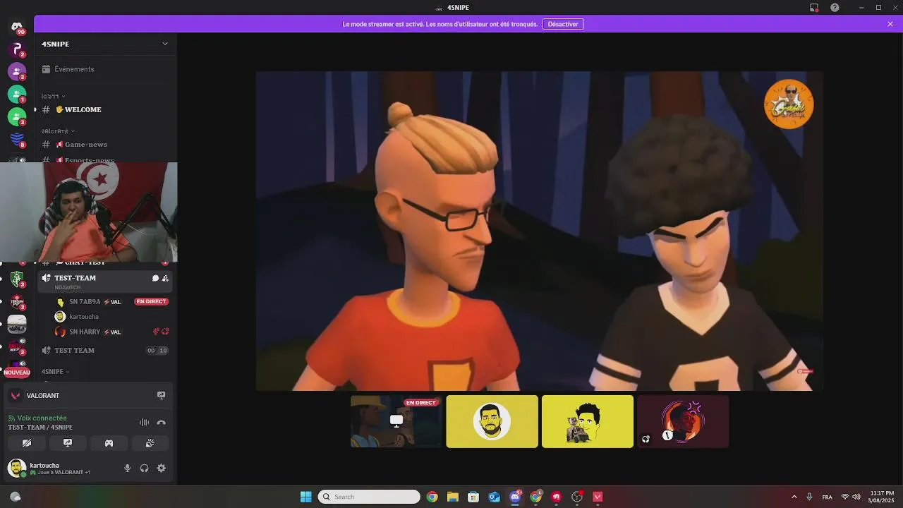Screen dimensions: 903x508
Task: Open Discord direct messages home icon
Action: tap(17, 28)
